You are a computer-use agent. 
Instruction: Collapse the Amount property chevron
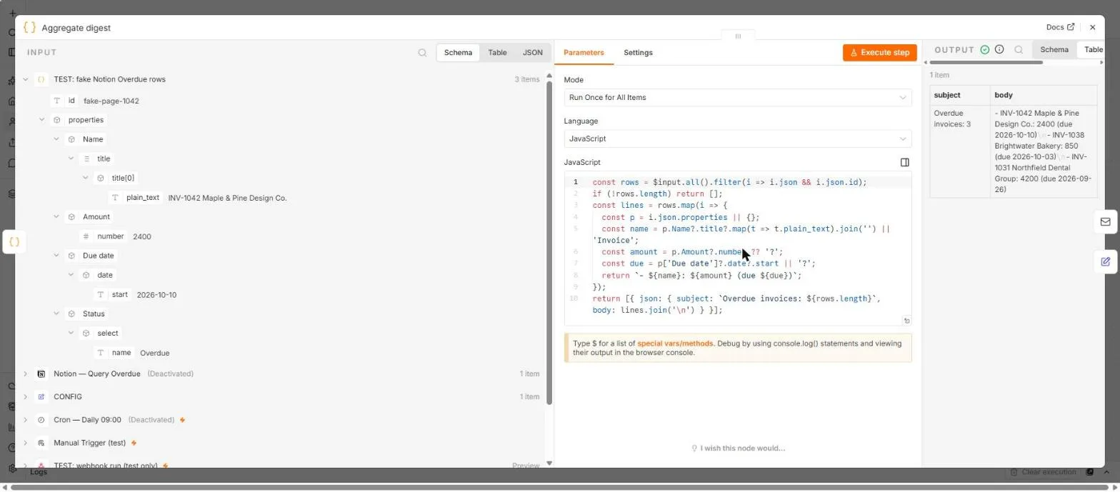pyautogui.click(x=56, y=216)
